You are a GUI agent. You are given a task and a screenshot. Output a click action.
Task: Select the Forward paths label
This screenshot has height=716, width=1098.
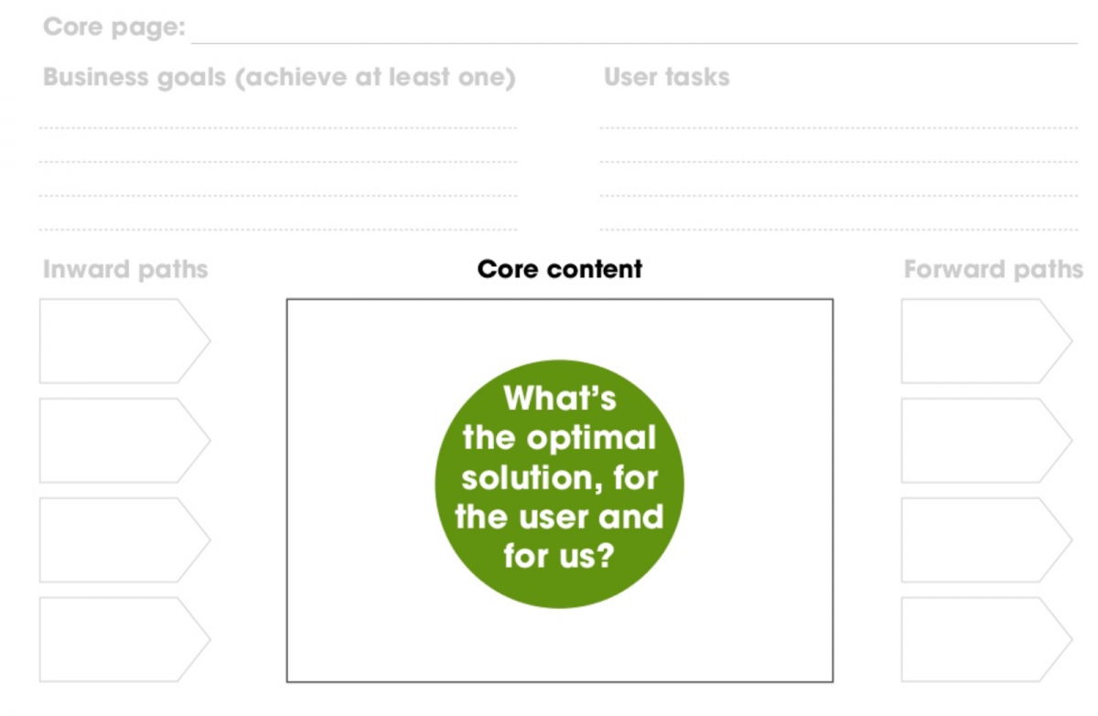click(x=993, y=270)
